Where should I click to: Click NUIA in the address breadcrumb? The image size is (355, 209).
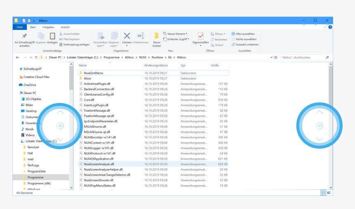(x=143, y=57)
